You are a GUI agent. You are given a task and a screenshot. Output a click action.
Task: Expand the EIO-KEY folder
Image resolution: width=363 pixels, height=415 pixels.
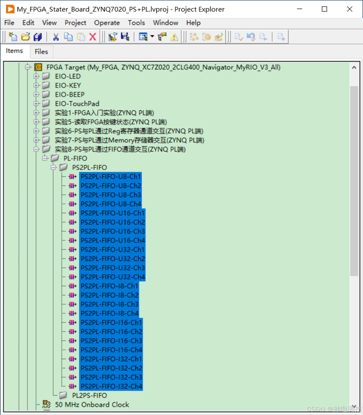pyautogui.click(x=36, y=85)
